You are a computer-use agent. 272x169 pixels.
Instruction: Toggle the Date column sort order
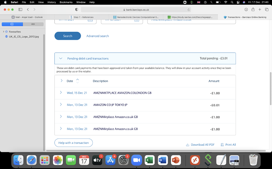point(77,80)
